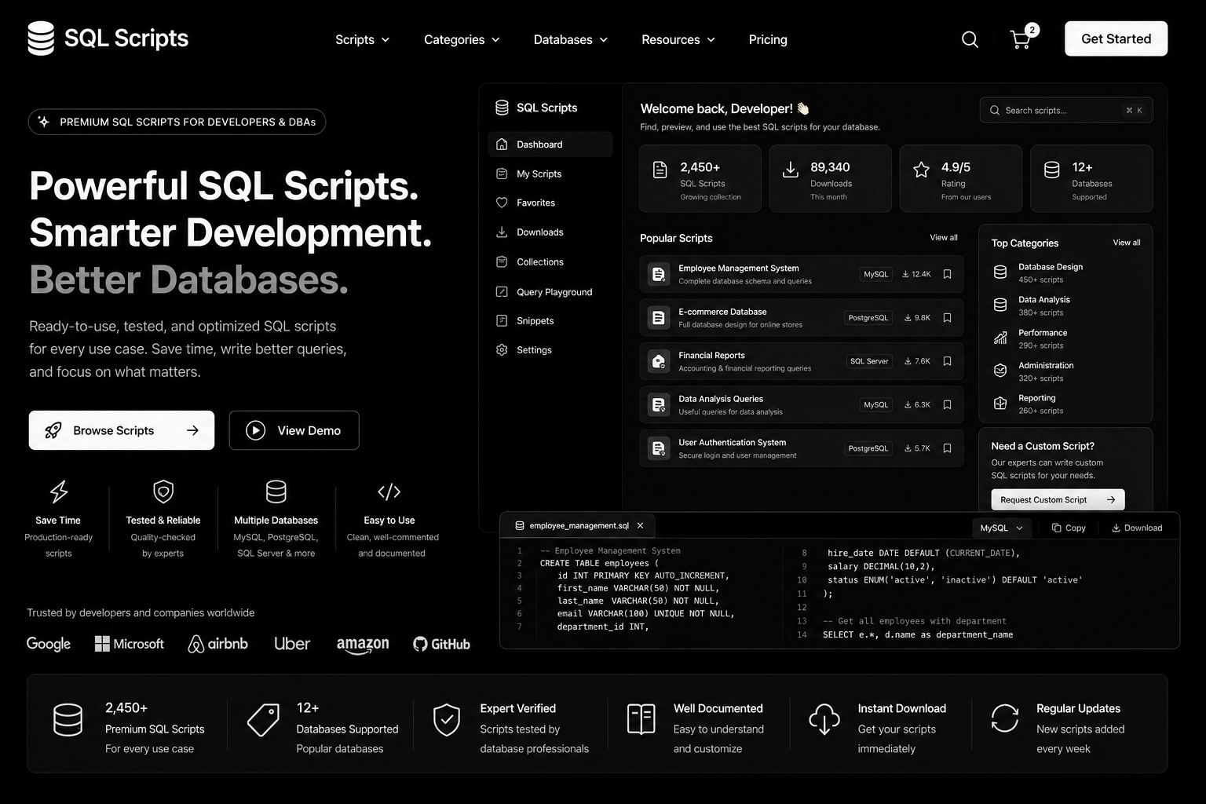
Task: Click the Premium SQL Scripts badge pill
Action: 177,122
